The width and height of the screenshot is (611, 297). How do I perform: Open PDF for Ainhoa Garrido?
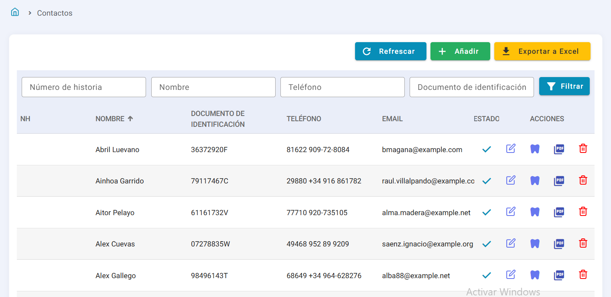pos(559,181)
